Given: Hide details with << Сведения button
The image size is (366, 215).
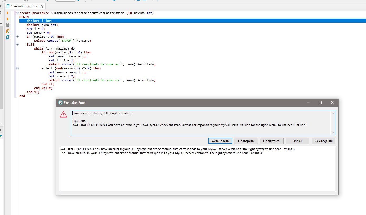Looking at the screenshot, I should coord(323,141).
